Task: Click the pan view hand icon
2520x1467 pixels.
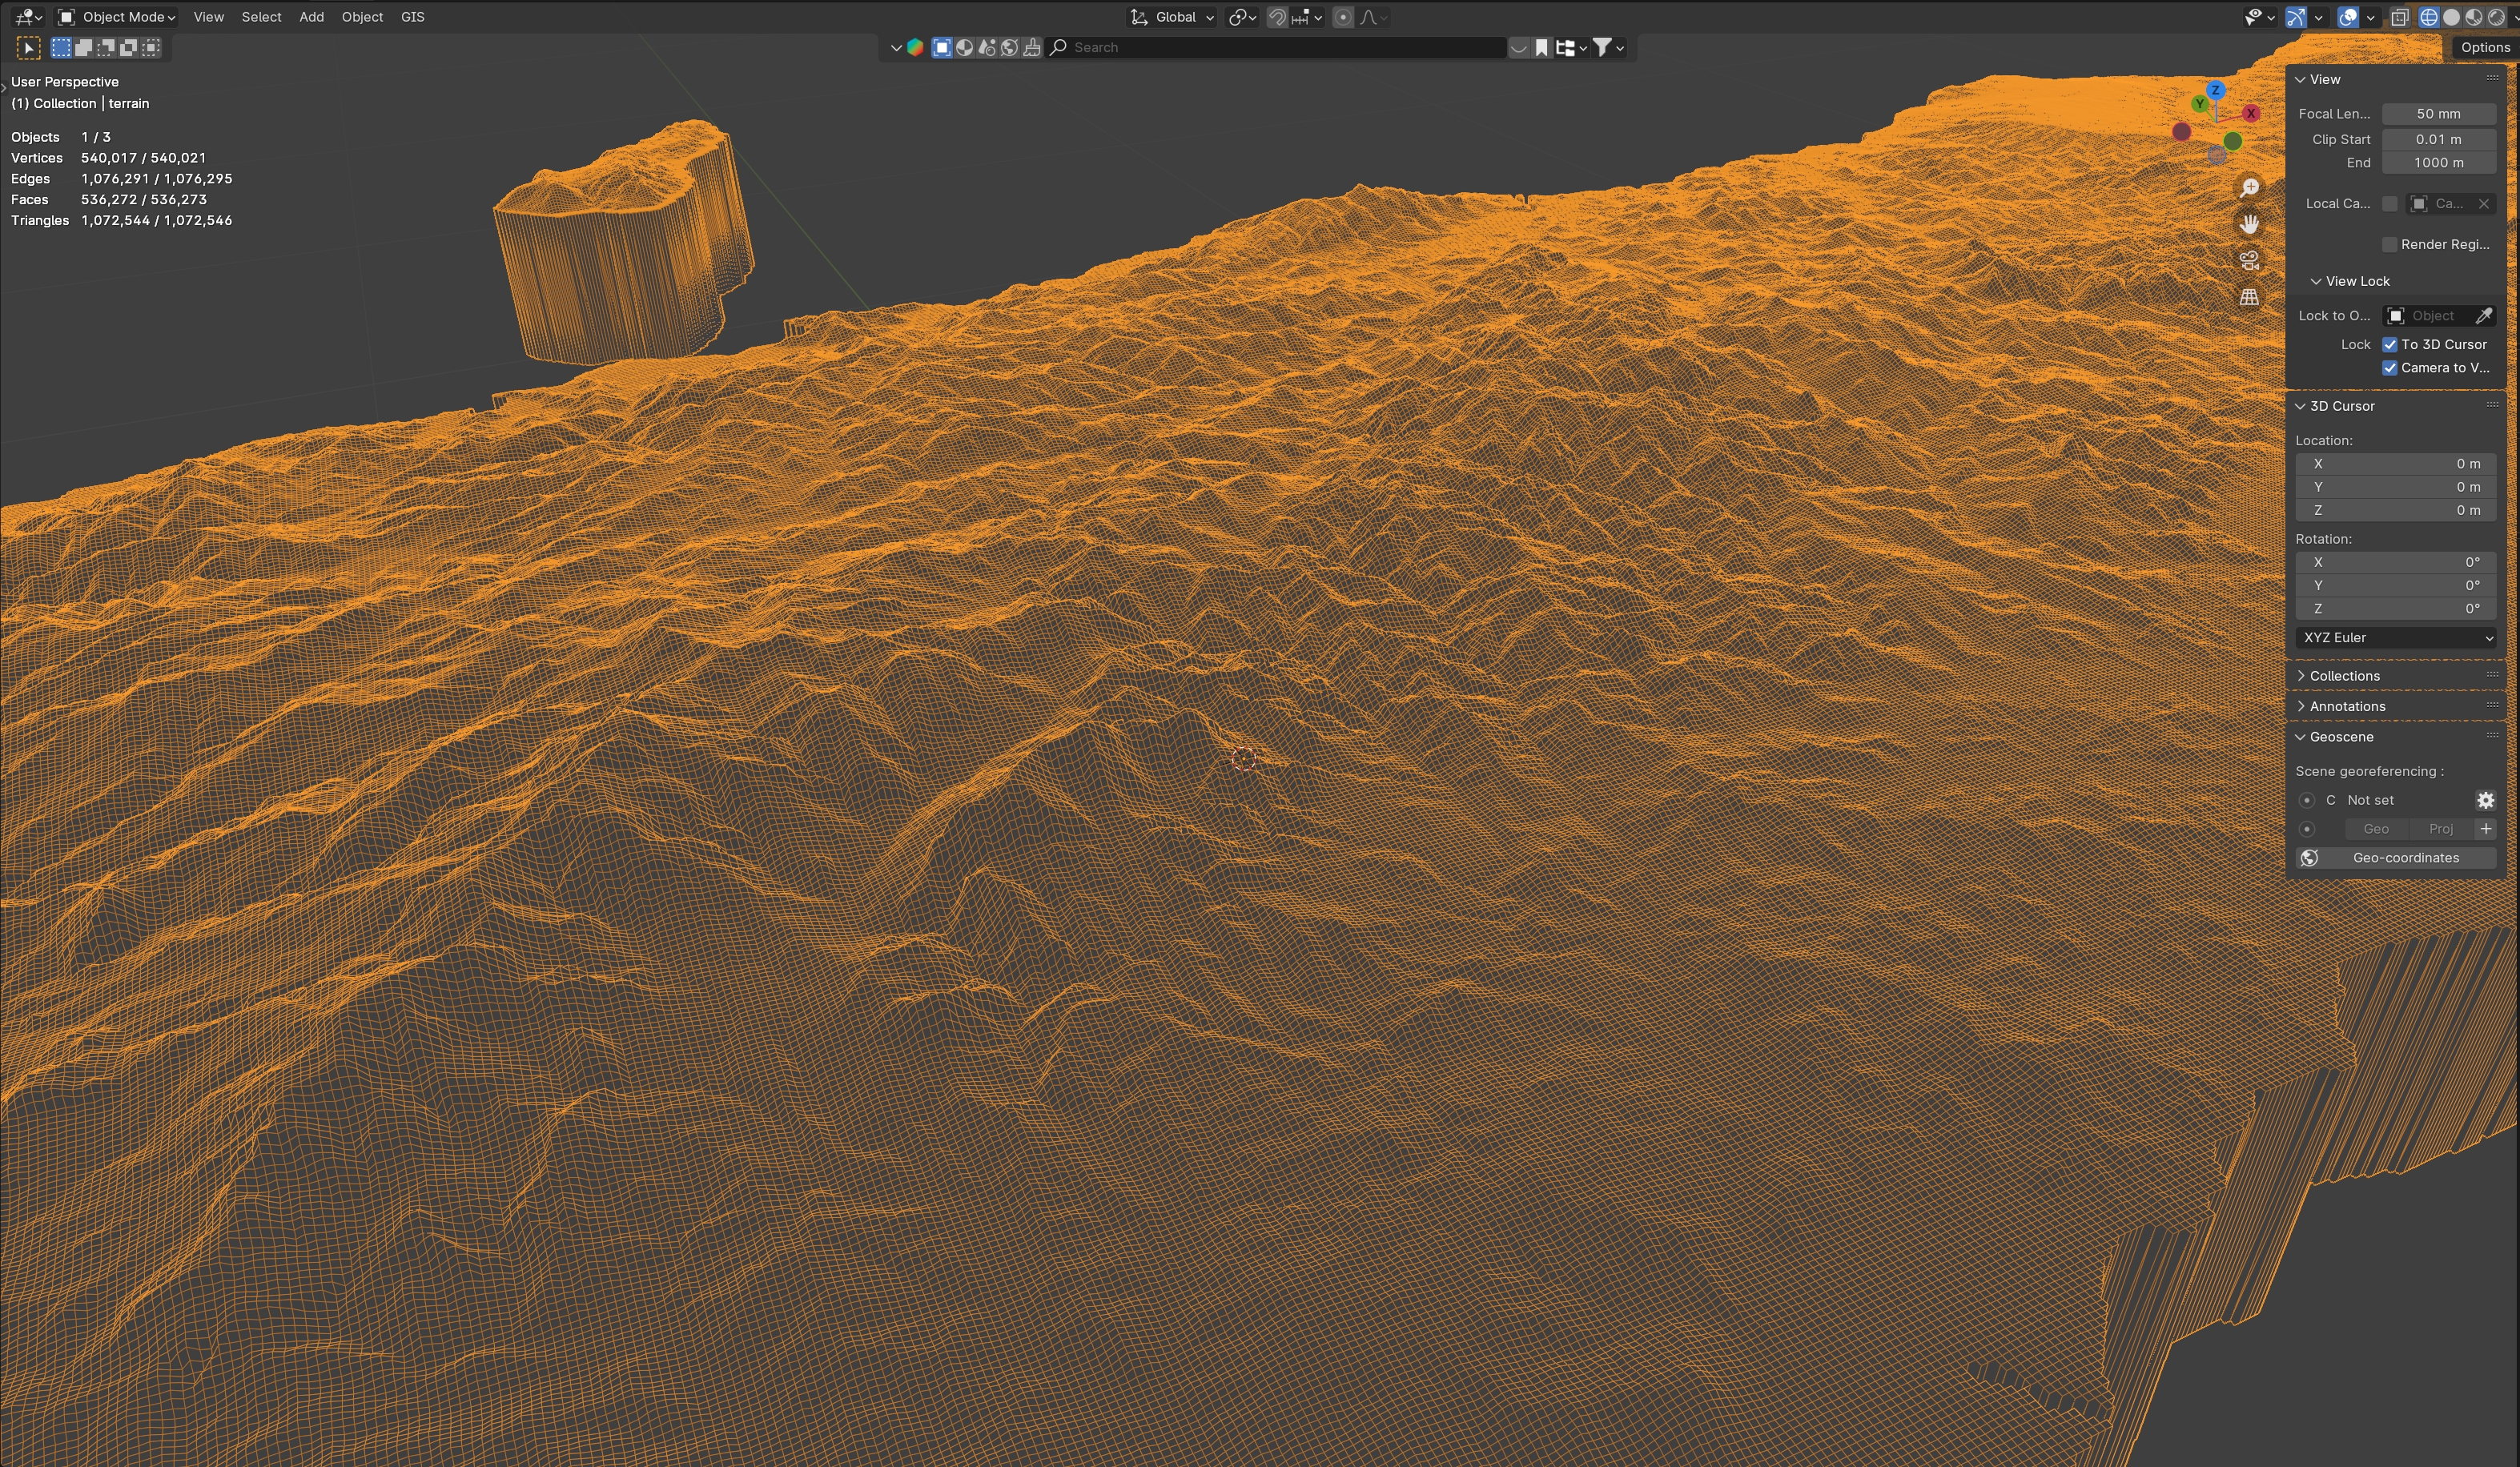Action: coord(2249,224)
